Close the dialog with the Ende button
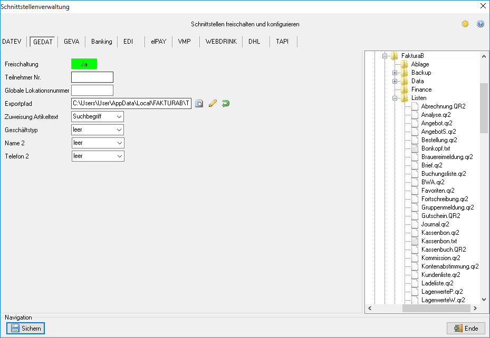Viewport: 490px width, 338px height. tap(466, 329)
